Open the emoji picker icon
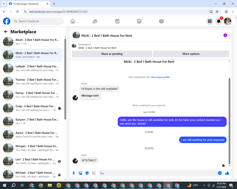 click(x=220, y=173)
